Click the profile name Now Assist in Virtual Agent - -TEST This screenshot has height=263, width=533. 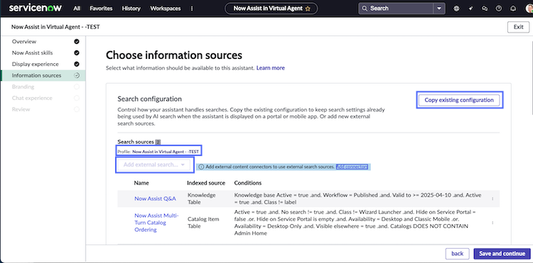click(166, 152)
